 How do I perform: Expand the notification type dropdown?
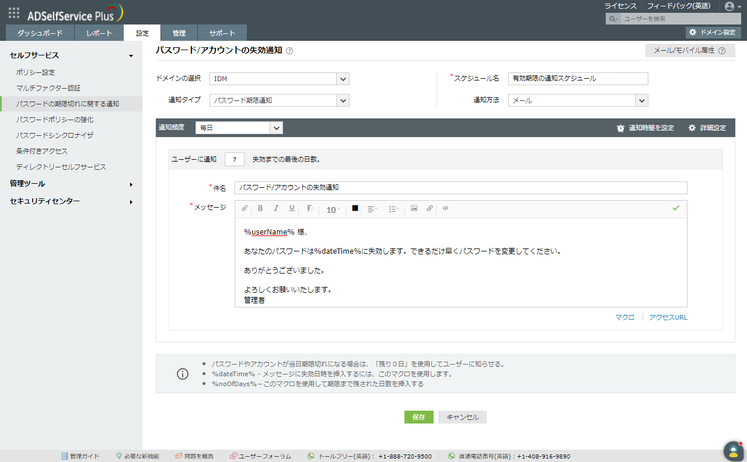[x=343, y=100]
